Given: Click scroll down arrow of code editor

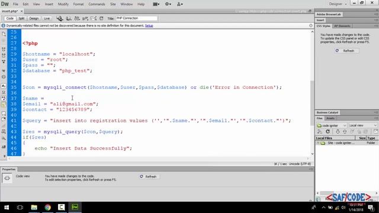Looking at the screenshot, I should tap(312, 154).
